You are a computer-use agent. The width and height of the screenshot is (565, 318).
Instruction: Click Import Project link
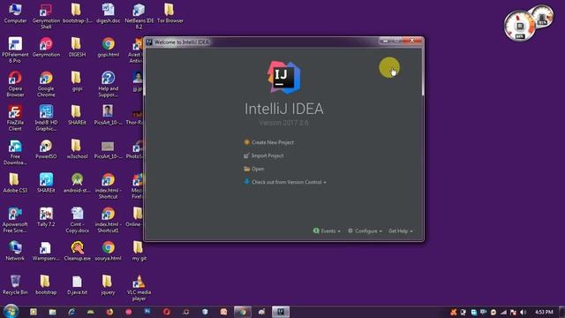coord(267,155)
